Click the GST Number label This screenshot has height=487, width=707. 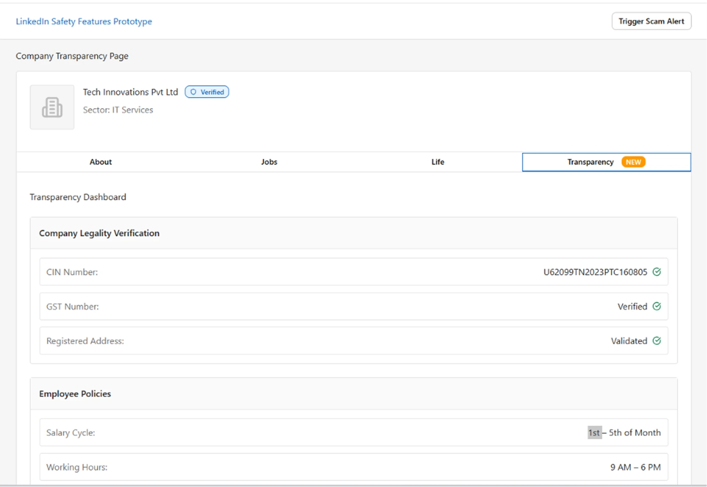coord(73,306)
